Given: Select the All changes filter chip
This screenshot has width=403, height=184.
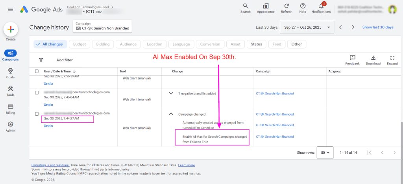Looking at the screenshot, I should coord(50,44).
